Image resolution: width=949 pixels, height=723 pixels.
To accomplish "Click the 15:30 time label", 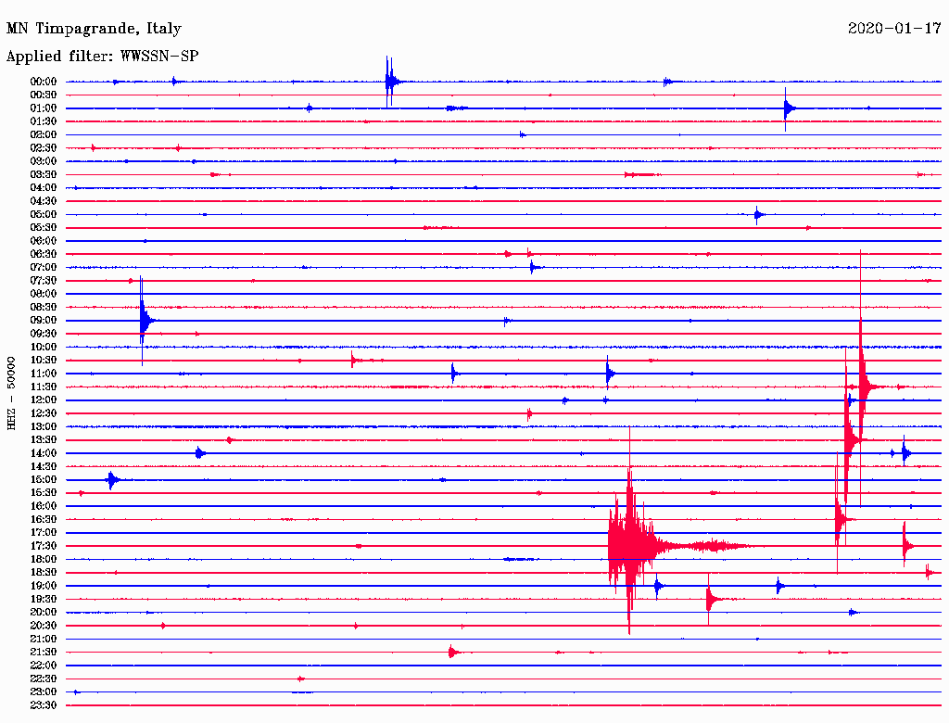I will pos(44,493).
